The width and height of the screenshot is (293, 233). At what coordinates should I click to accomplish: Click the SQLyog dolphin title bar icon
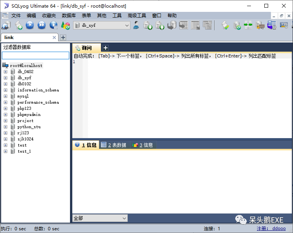[7, 6]
